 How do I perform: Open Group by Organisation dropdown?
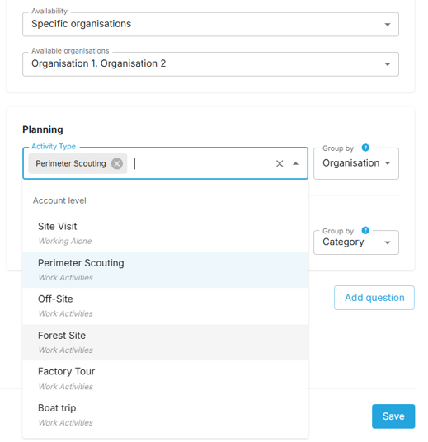(356, 163)
